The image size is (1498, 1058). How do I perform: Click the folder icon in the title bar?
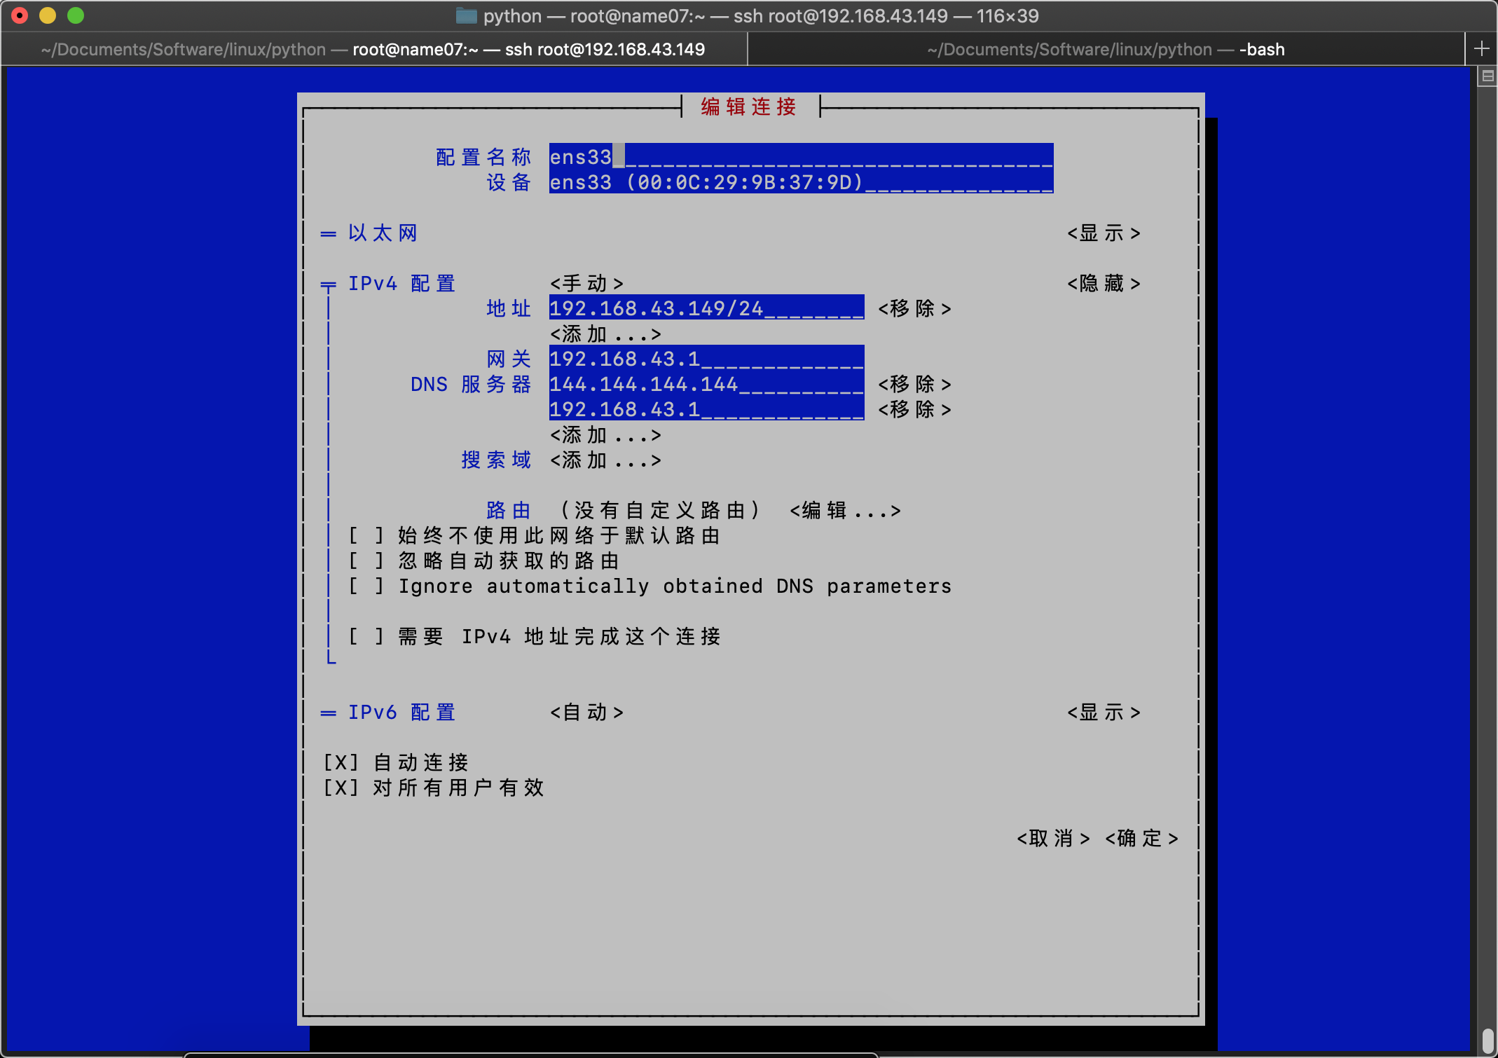466,15
